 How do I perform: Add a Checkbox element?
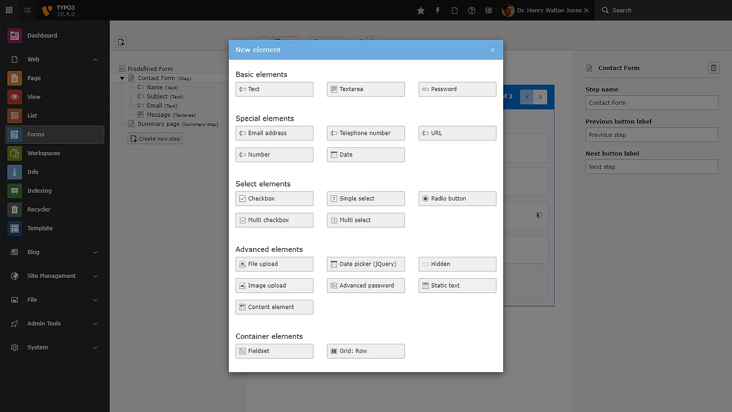point(274,198)
